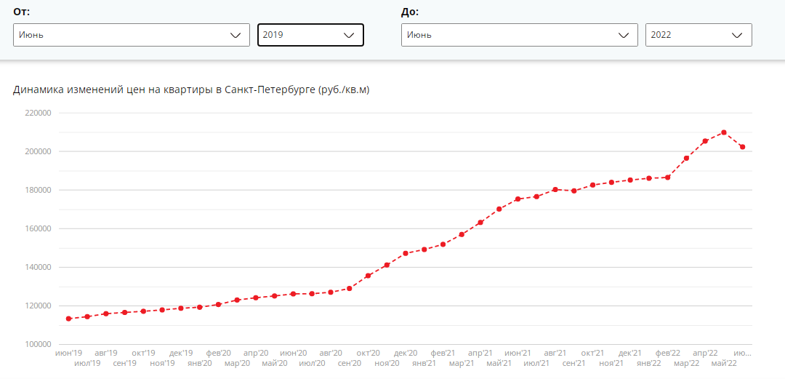This screenshot has width=785, height=379.
Task: Open the end month dropdown showing Июнь
Action: tap(519, 35)
